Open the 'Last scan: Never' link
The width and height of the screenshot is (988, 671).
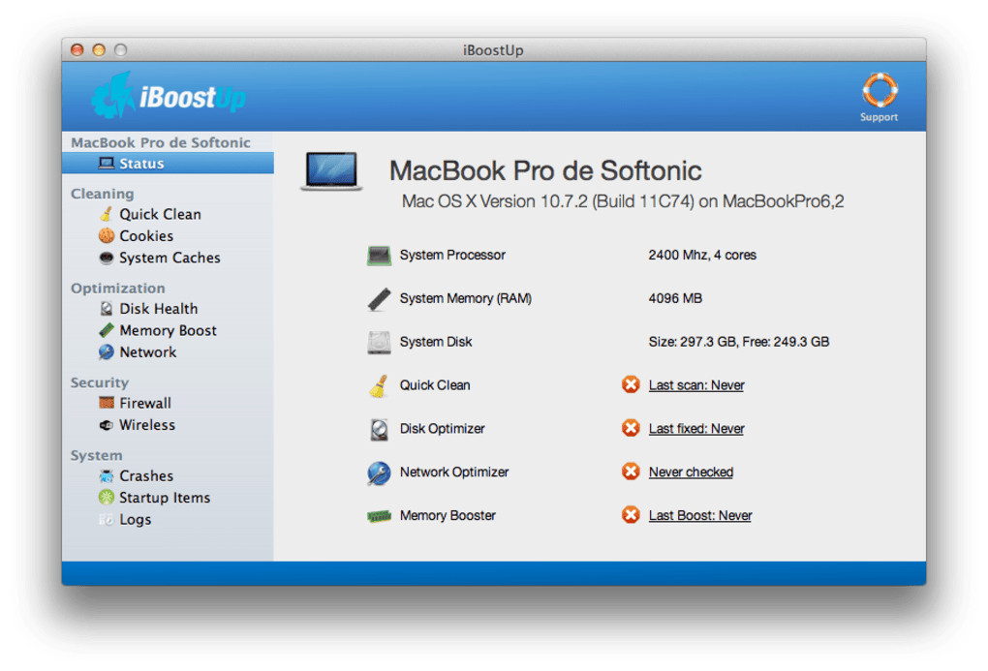[696, 385]
